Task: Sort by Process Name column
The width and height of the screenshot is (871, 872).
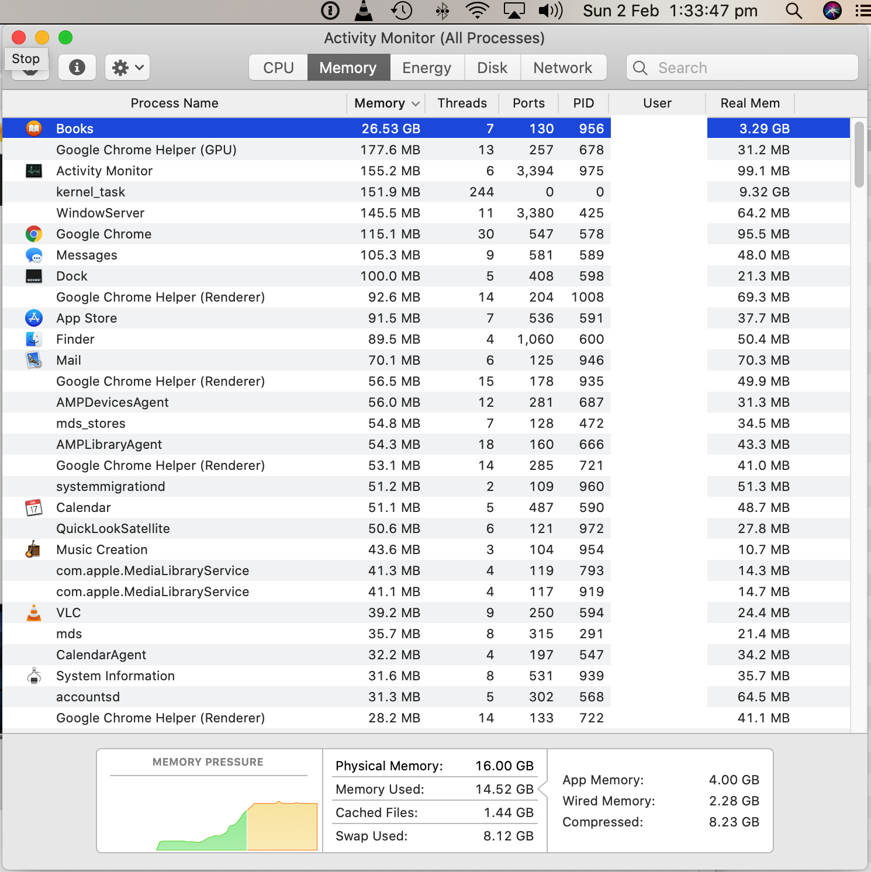Action: [174, 103]
